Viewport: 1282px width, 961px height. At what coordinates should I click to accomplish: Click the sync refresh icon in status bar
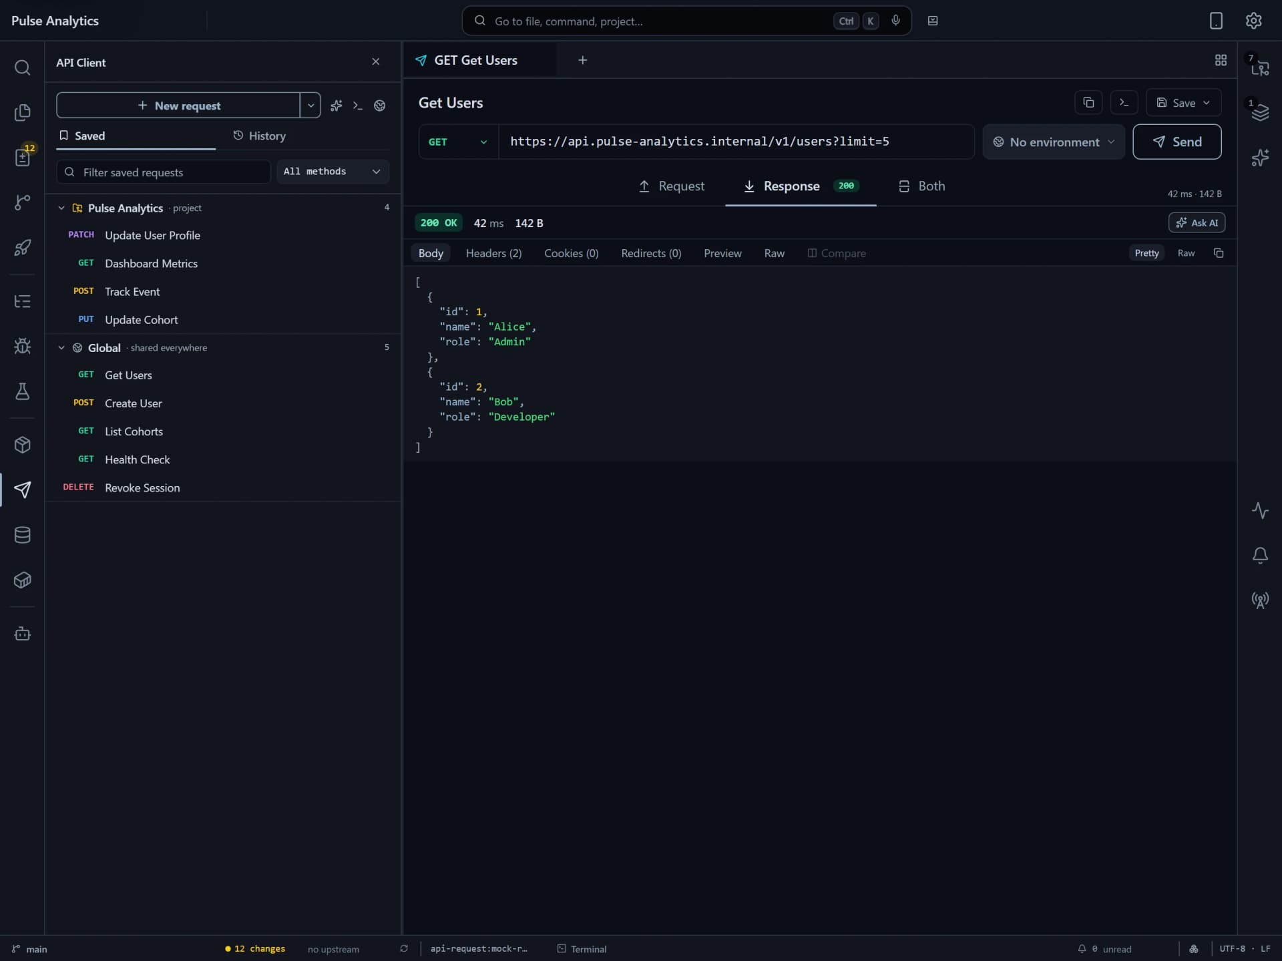click(x=404, y=948)
